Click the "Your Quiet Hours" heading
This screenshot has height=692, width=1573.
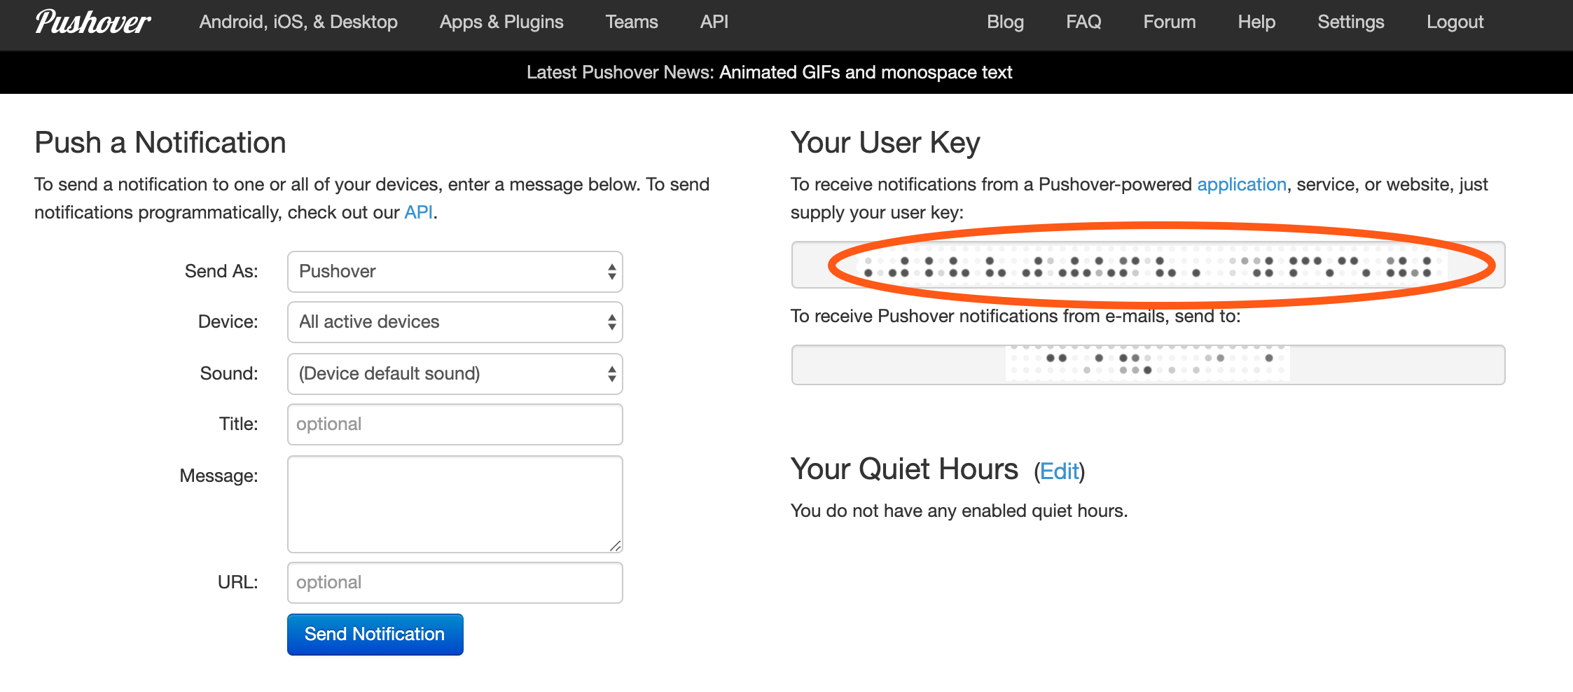(x=904, y=469)
